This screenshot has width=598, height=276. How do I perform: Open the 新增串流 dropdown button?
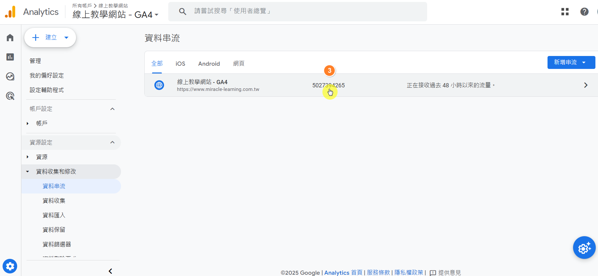click(571, 62)
